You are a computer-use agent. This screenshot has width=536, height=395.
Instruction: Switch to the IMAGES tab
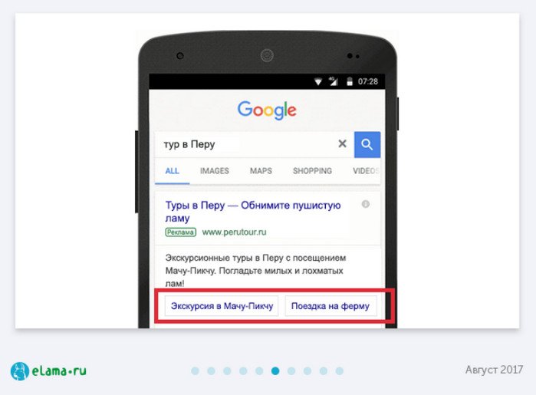[215, 171]
